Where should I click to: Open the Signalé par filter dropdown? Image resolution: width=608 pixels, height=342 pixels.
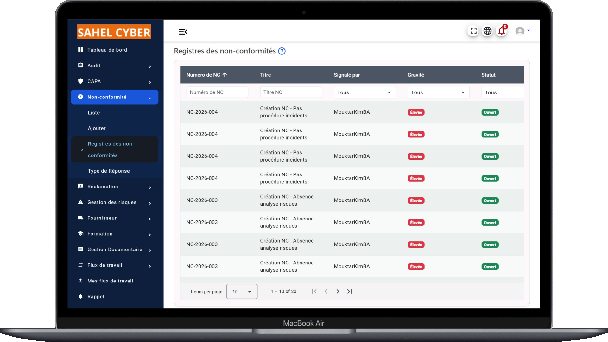coord(364,92)
